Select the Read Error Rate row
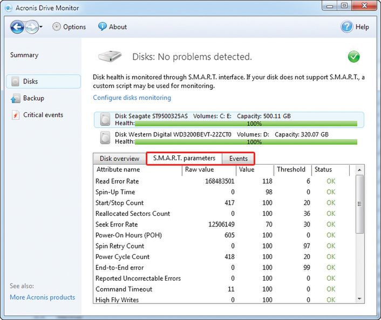381x320 pixels. coord(224,181)
